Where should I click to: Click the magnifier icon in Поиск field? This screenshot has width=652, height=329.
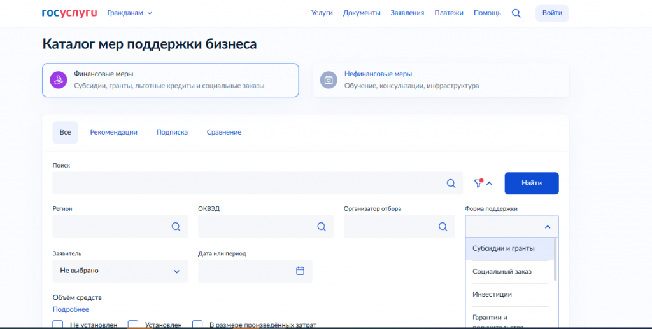click(451, 184)
